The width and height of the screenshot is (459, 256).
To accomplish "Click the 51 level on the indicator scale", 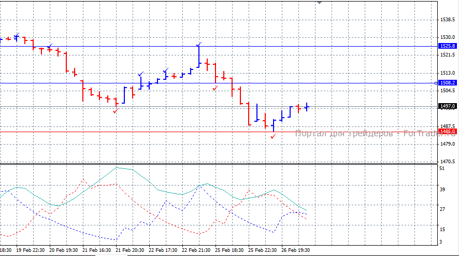I will [x=441, y=169].
